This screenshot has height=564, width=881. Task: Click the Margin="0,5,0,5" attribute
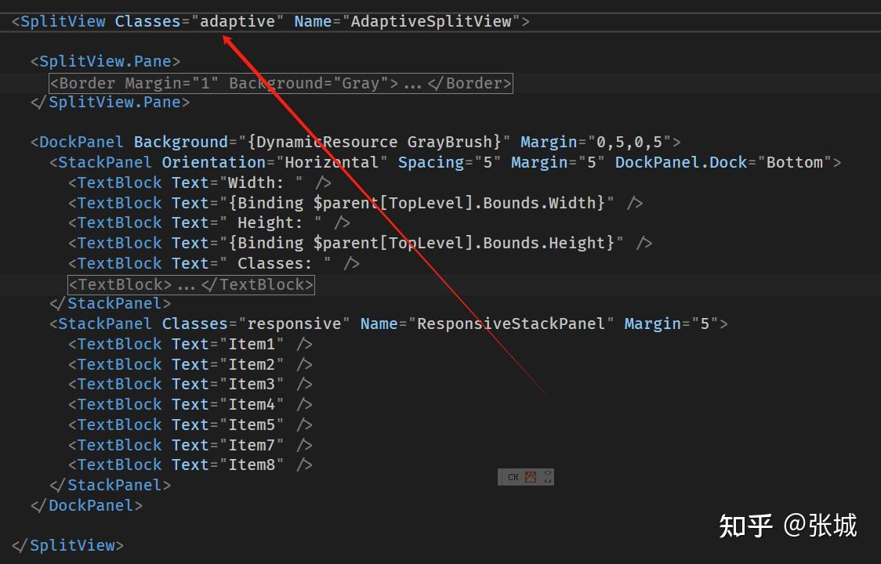[x=596, y=142]
